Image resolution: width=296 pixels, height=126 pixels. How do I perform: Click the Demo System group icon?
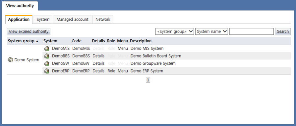click(x=10, y=60)
